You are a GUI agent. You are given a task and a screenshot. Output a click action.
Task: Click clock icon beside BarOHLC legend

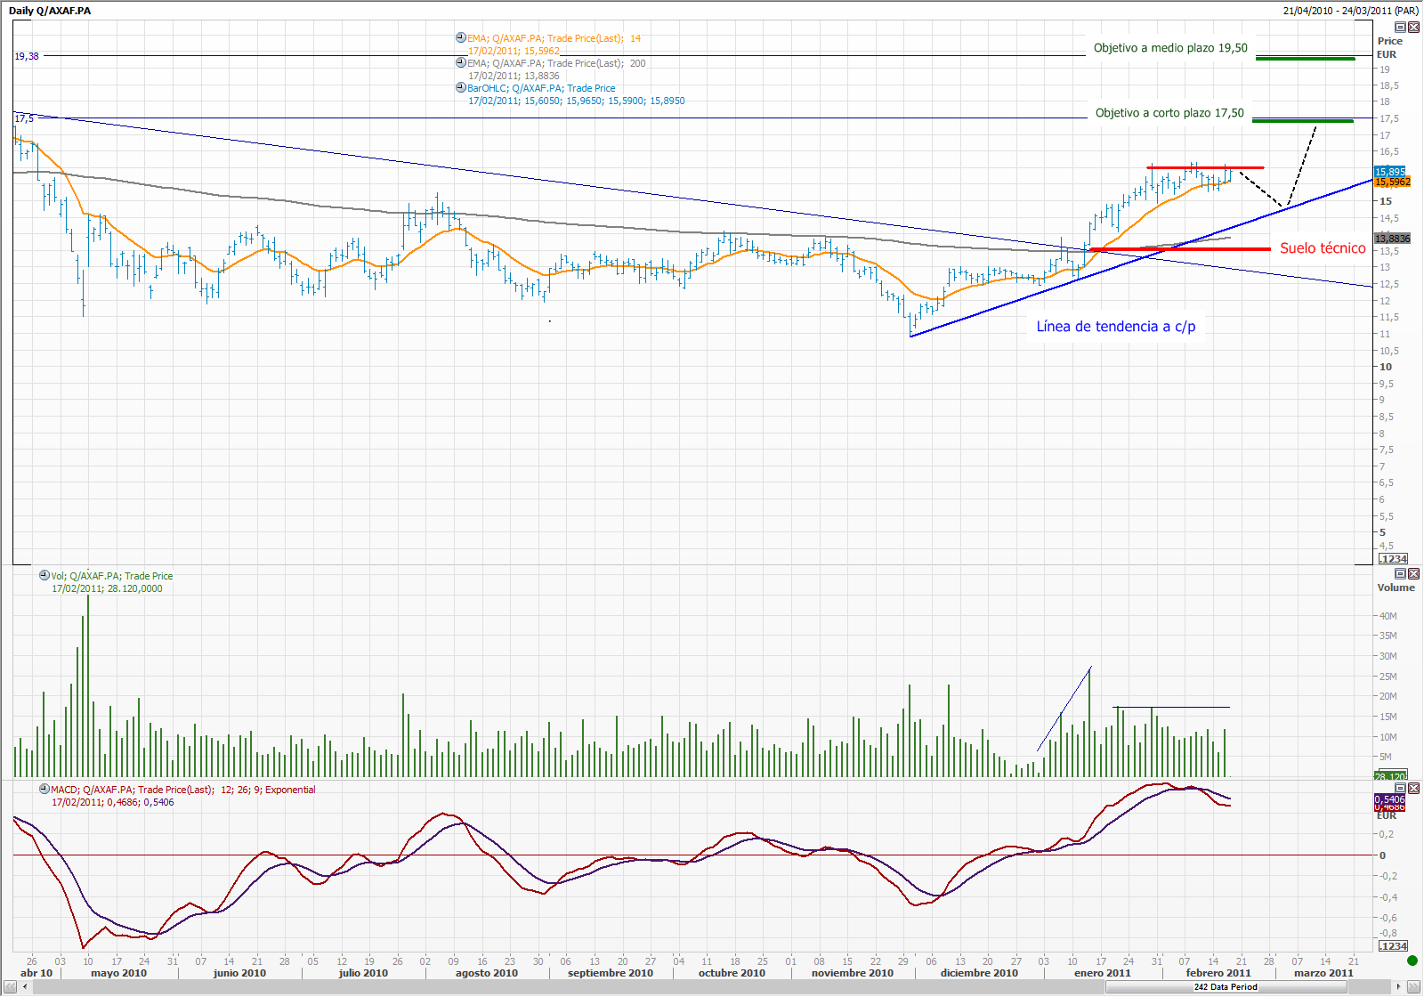(461, 88)
